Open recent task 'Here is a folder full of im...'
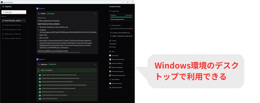 pos(13,38)
